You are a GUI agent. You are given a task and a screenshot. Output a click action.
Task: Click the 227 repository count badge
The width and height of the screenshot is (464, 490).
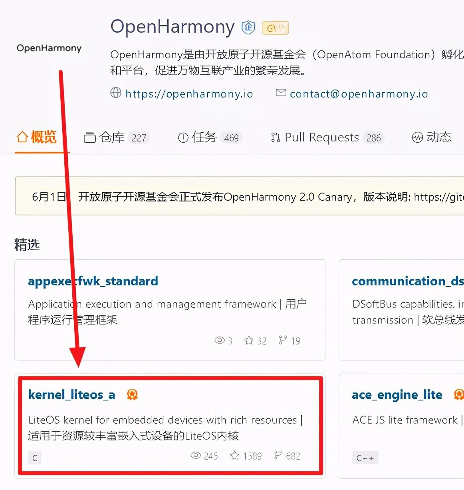coord(139,138)
